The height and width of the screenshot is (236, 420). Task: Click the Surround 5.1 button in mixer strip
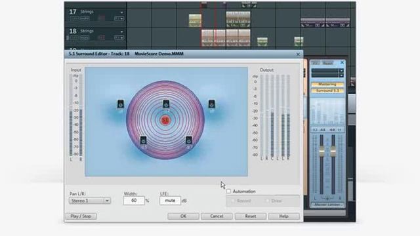pos(327,90)
